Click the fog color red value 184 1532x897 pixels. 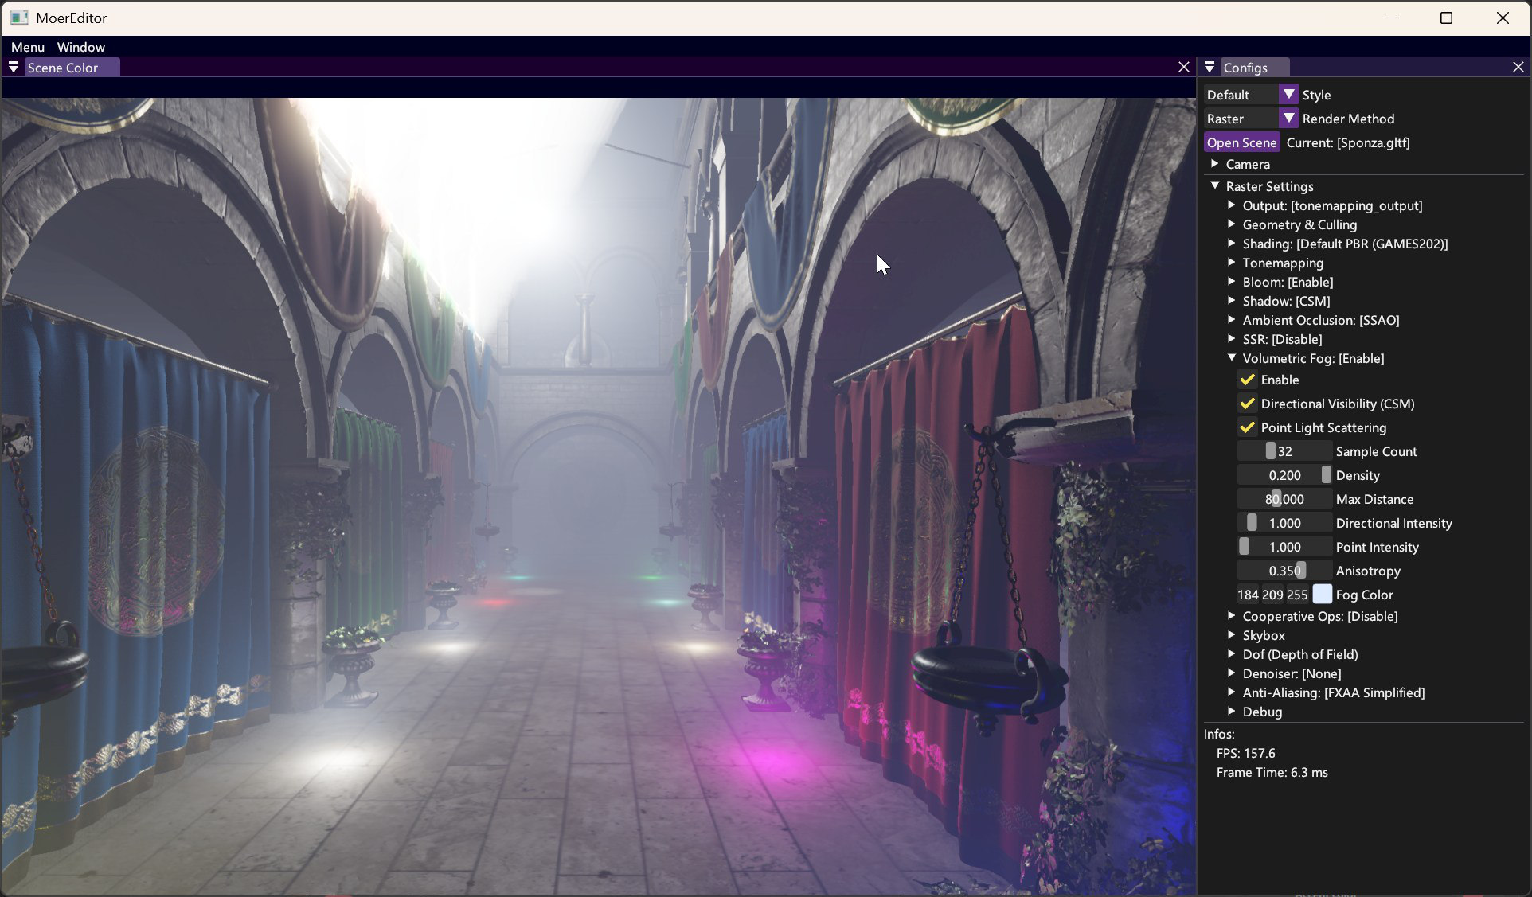1248,595
